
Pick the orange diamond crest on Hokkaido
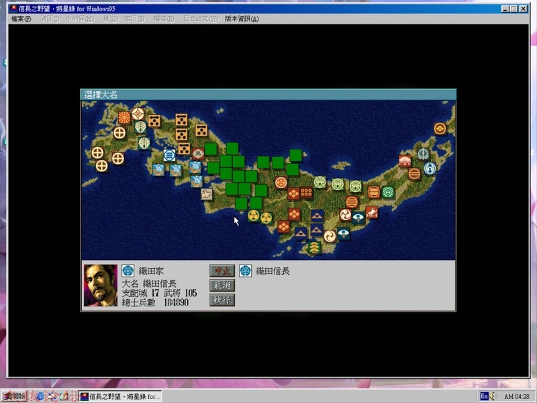(440, 128)
